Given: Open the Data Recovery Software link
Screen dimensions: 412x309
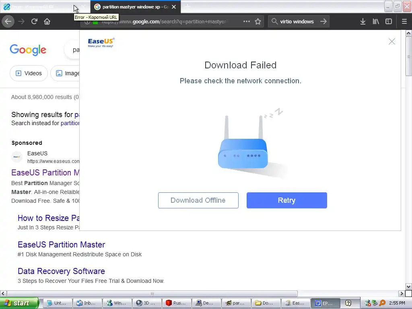Looking at the screenshot, I should [x=61, y=271].
